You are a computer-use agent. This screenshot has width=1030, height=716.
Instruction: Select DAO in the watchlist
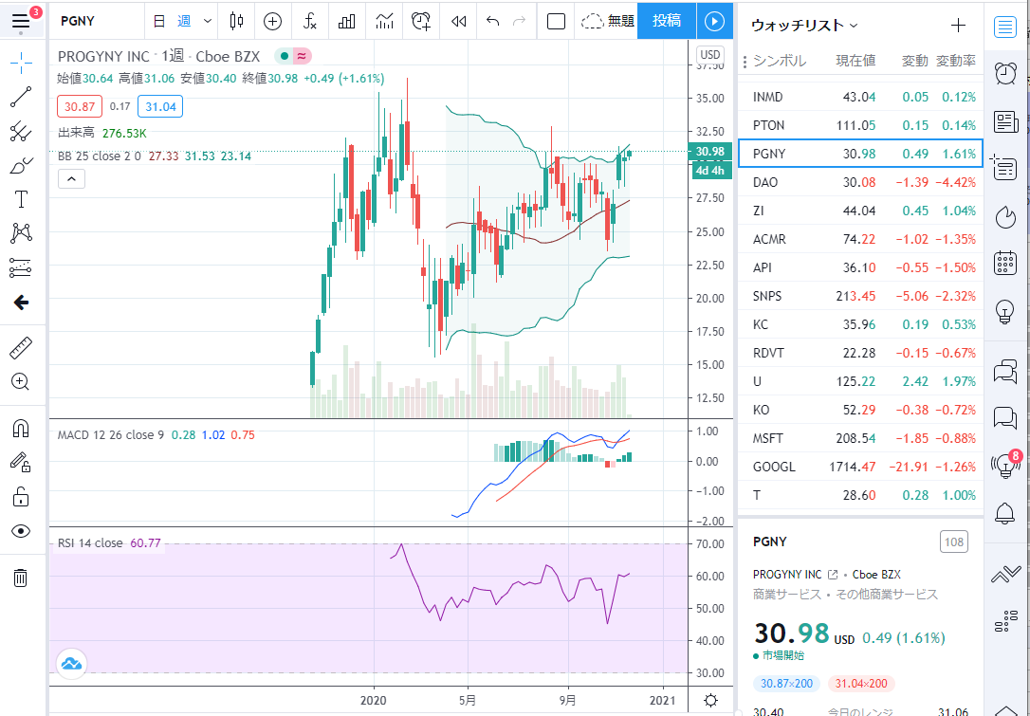(x=860, y=183)
